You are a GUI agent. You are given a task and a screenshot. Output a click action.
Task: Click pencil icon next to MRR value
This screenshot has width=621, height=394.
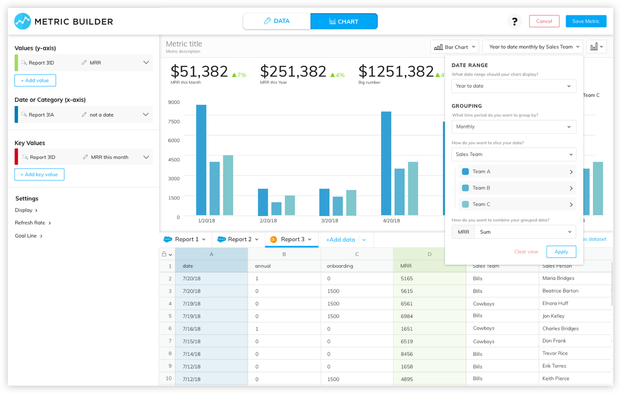(x=84, y=63)
